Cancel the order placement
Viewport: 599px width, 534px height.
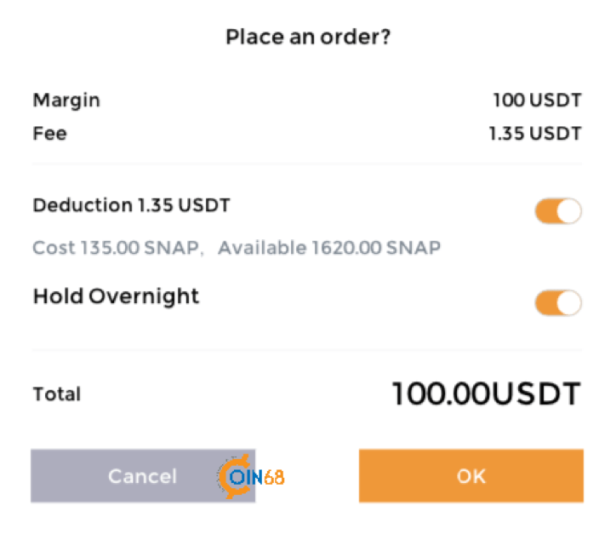143,475
